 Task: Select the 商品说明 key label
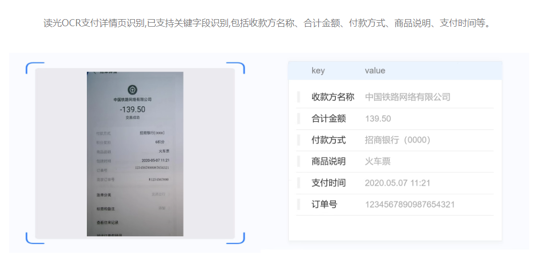pyautogui.click(x=329, y=162)
